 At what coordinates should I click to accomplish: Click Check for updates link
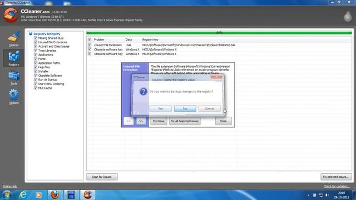337,187
